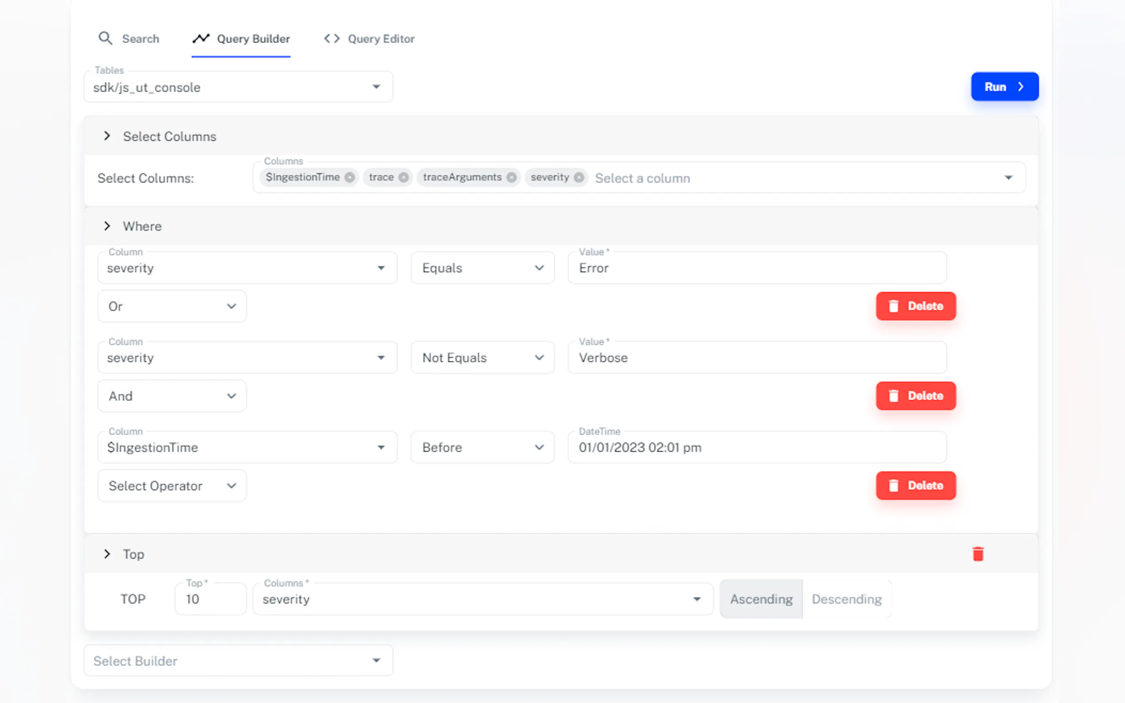
Task: Open the Select Builder dropdown
Action: [x=238, y=661]
